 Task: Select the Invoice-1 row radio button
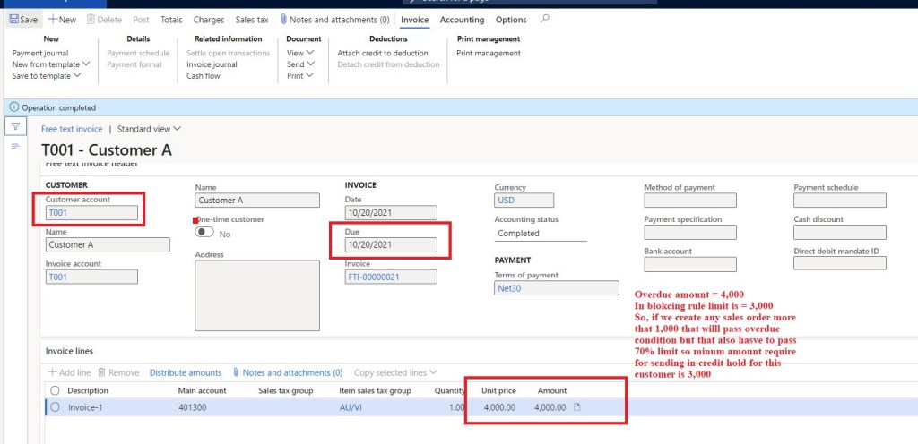pos(56,407)
